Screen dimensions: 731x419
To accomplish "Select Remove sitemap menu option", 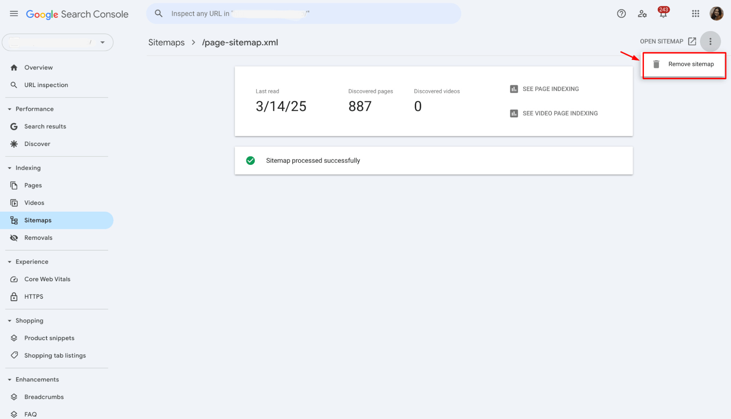I will [x=690, y=64].
